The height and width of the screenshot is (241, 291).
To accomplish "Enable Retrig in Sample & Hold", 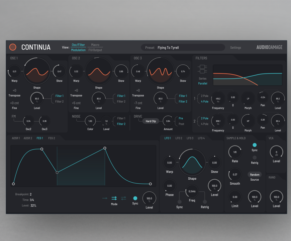I will (x=254, y=158).
